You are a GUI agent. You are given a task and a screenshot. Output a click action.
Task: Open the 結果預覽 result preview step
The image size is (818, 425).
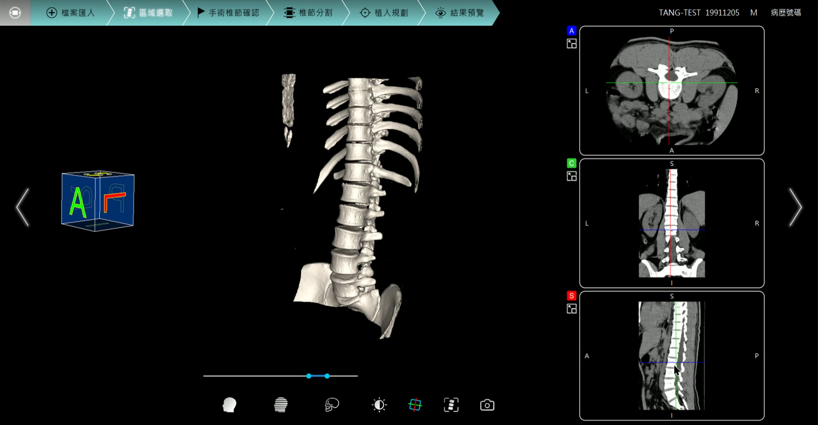460,13
